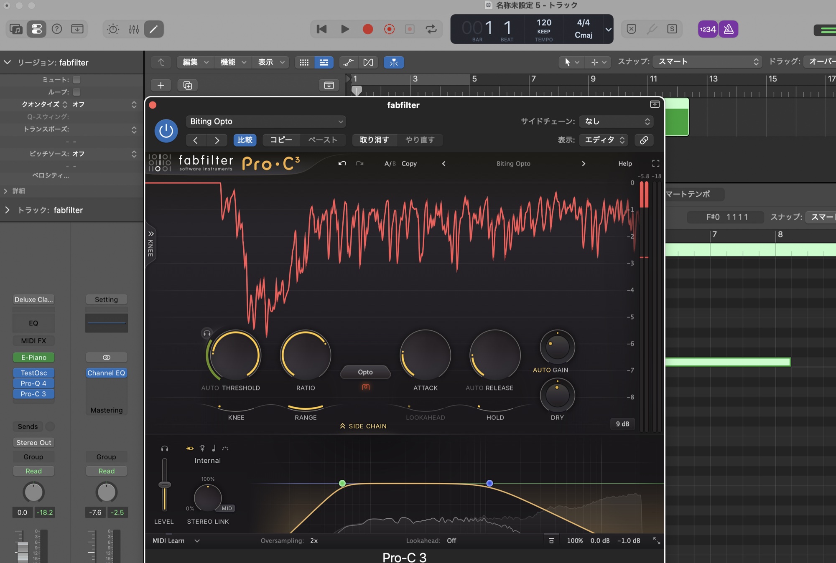The height and width of the screenshot is (563, 836).
Task: Select the Pro-Q 4 plug-in slot
Action: point(33,383)
